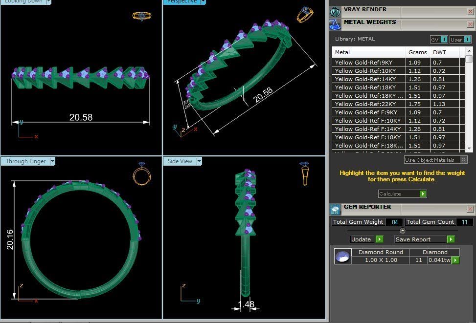Click the Metal Weights scale icon
Screen dimensions: 476x323
[x=335, y=24]
